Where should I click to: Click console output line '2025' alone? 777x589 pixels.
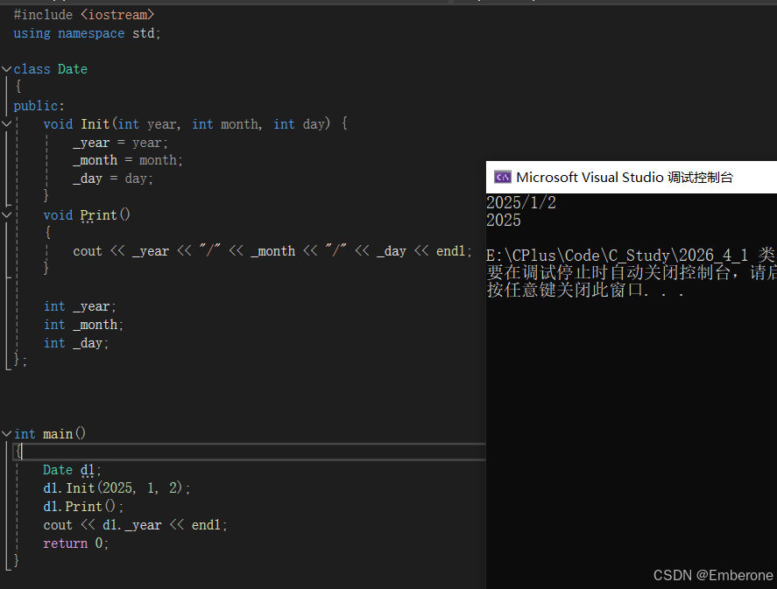tap(504, 221)
